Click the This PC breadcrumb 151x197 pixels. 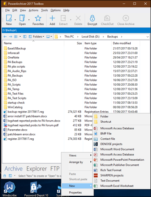point(69,37)
